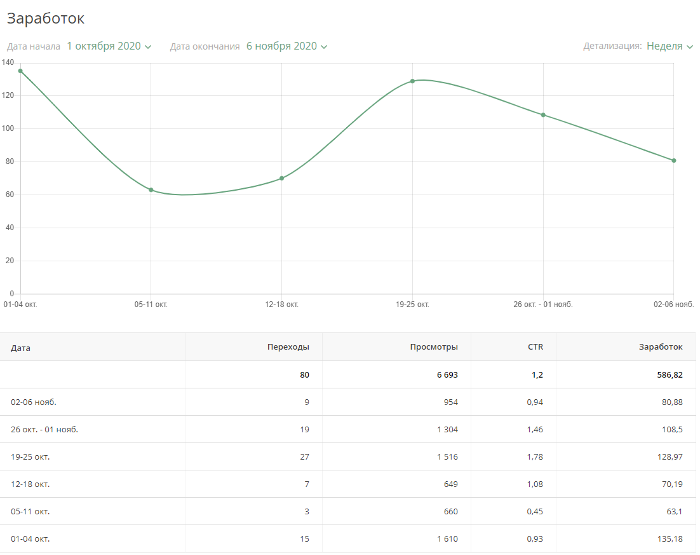Sort table by the 'Заработок' column header
This screenshot has width=700, height=555.
click(x=661, y=347)
